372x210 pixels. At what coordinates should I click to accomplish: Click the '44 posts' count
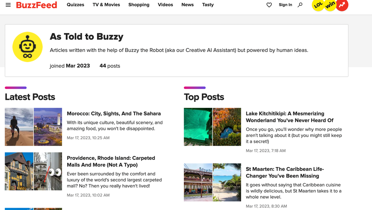point(110,66)
